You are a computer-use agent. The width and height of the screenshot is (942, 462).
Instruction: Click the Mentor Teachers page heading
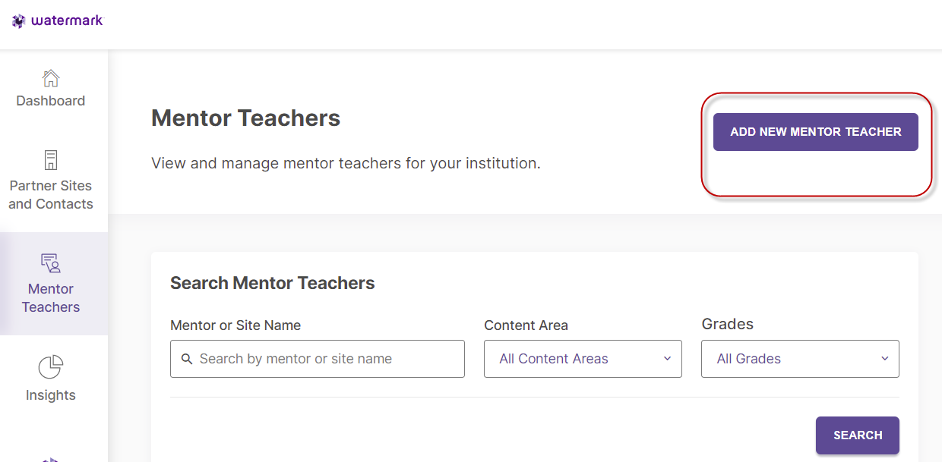point(246,118)
